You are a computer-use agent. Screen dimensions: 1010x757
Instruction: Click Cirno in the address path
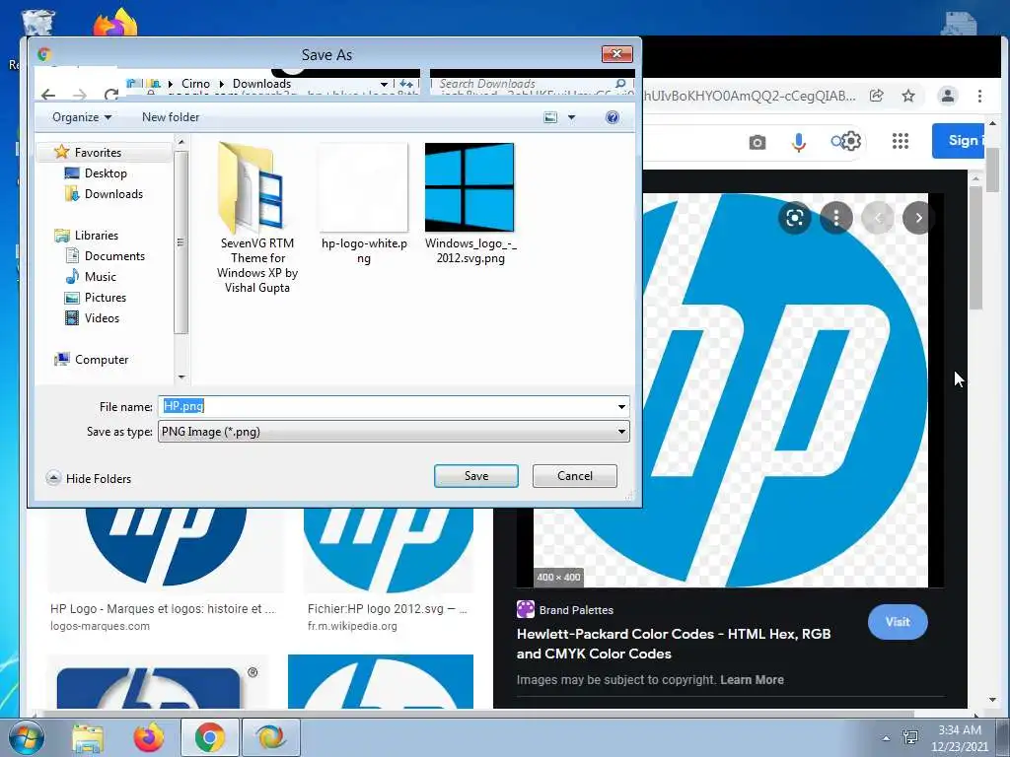[195, 84]
